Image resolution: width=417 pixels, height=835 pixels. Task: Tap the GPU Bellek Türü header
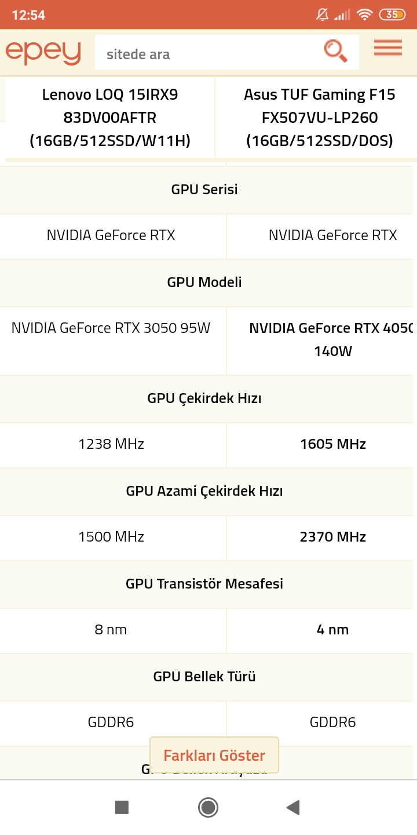tap(204, 677)
